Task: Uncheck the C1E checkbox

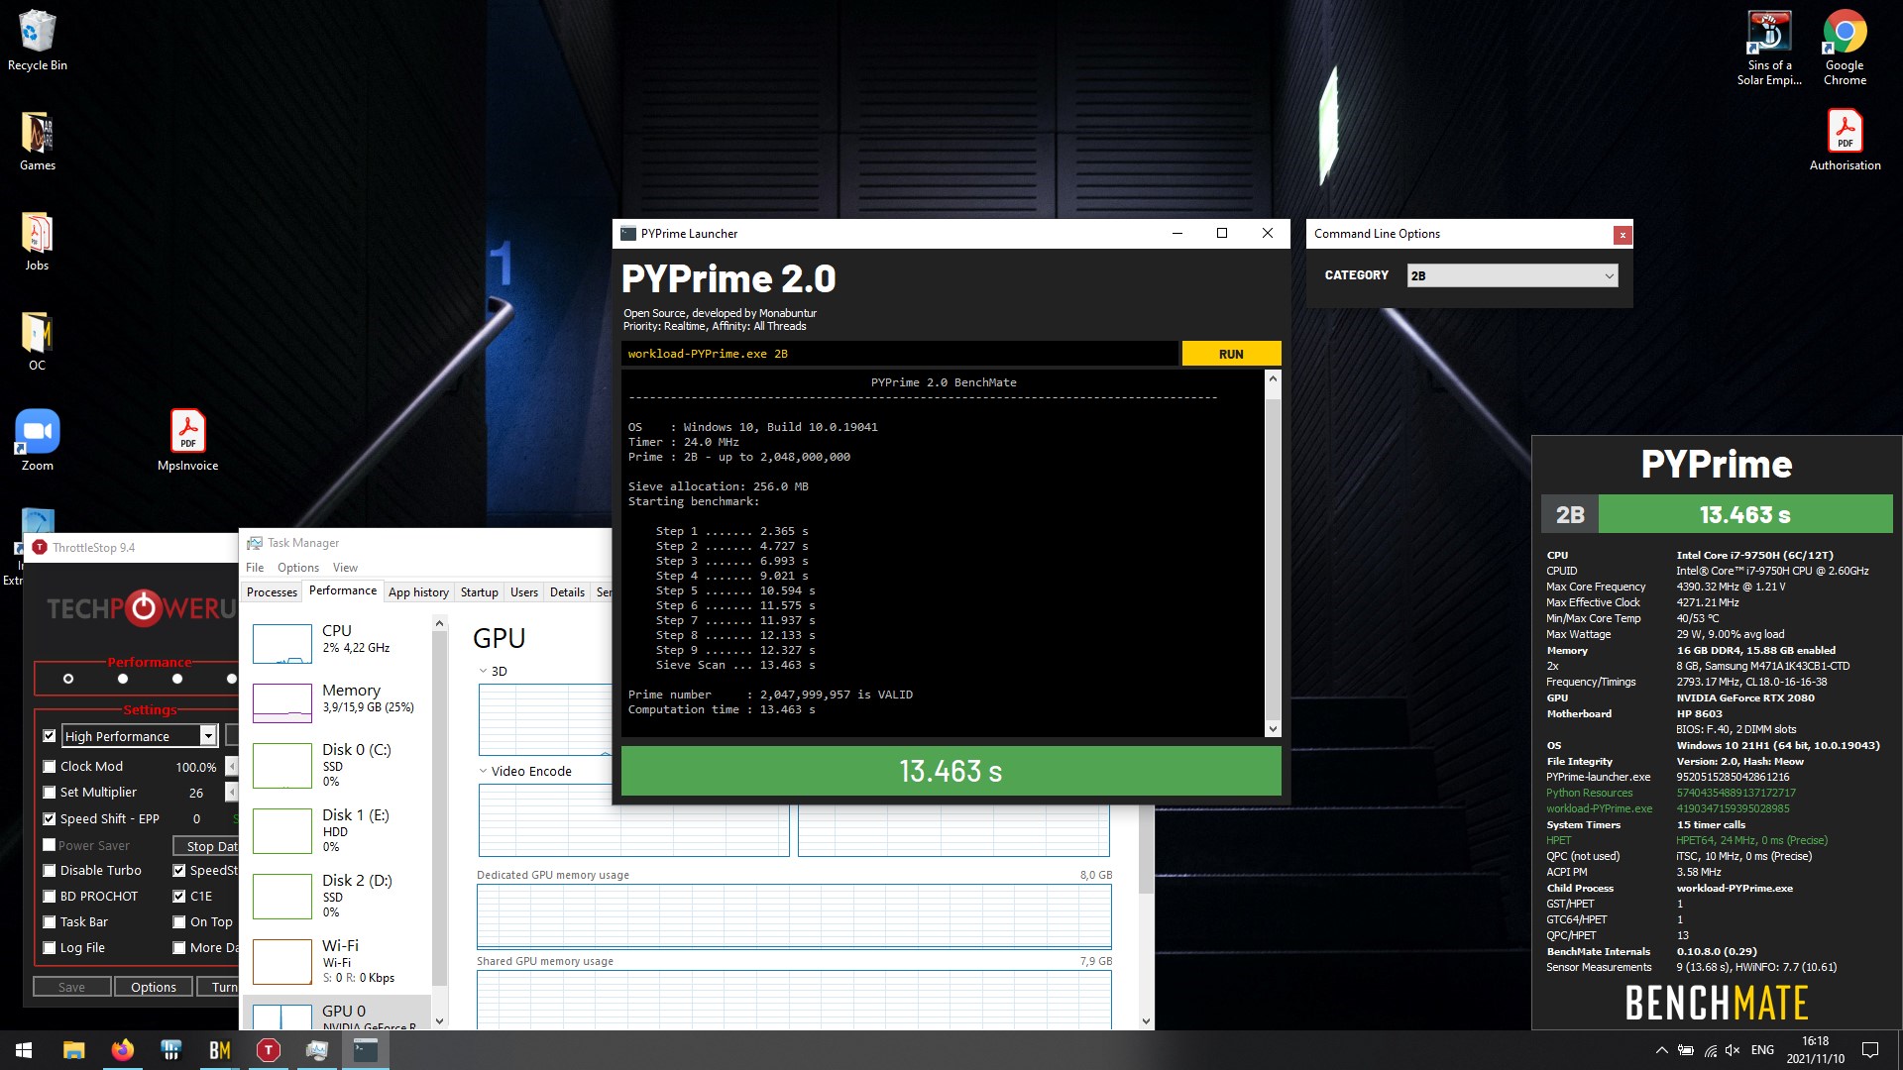Action: coord(179,896)
